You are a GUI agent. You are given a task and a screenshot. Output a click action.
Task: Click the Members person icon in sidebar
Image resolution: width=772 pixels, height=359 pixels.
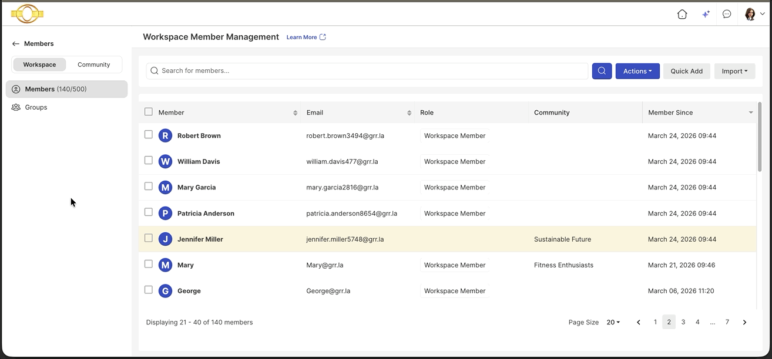click(16, 89)
